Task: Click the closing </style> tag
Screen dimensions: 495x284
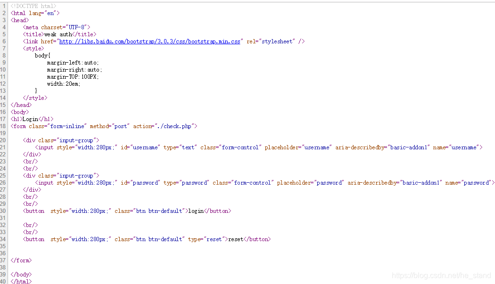Action: 35,98
